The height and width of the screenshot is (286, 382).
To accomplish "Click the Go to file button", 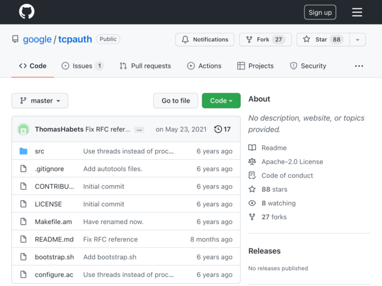I will click(175, 101).
